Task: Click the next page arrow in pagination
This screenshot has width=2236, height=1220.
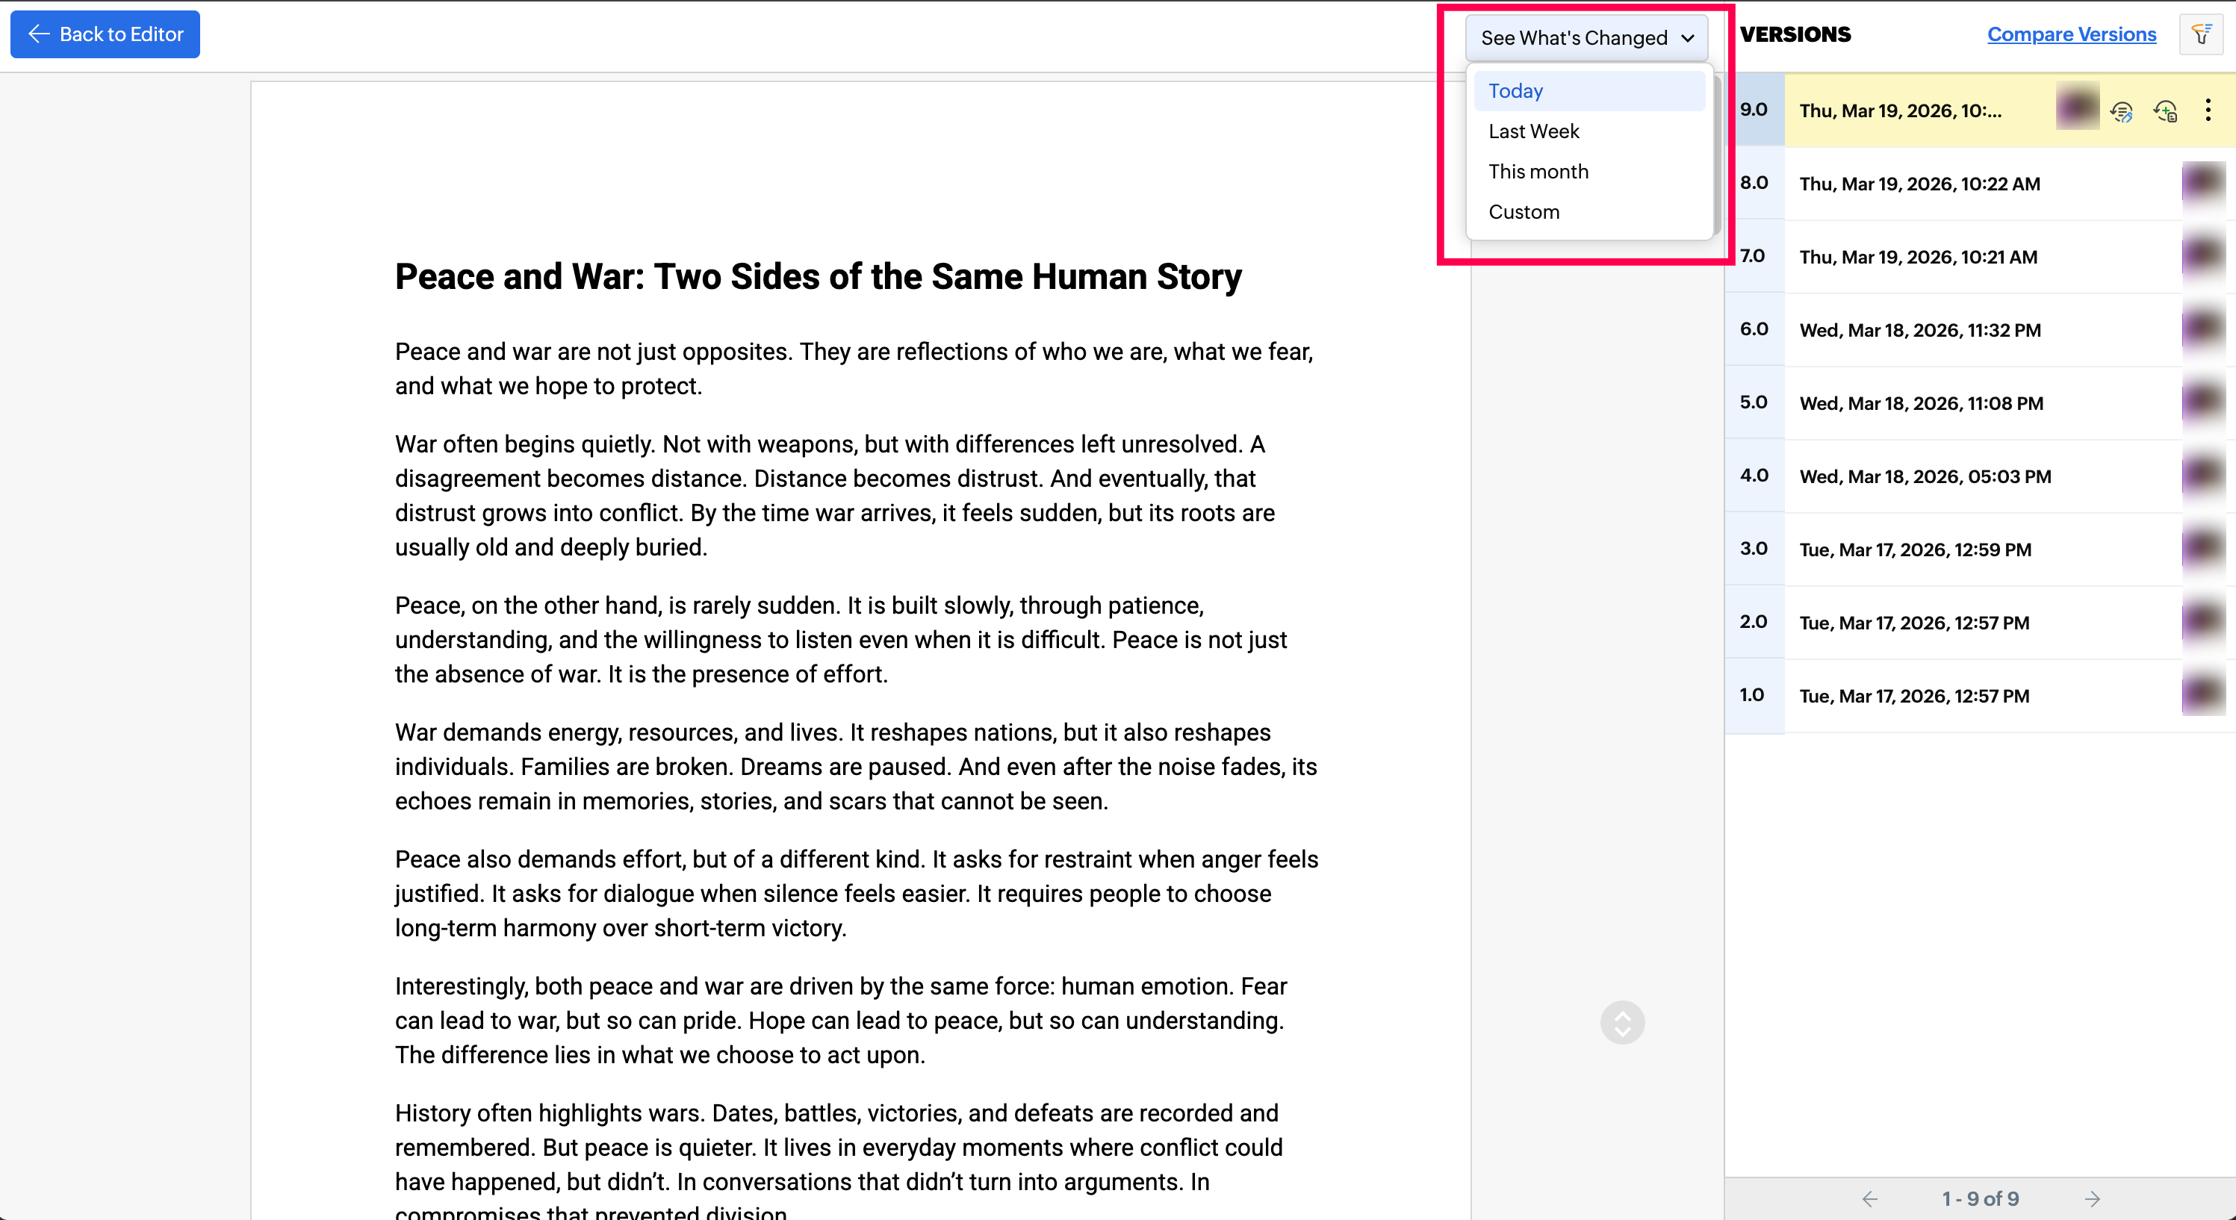Action: click(x=2092, y=1198)
